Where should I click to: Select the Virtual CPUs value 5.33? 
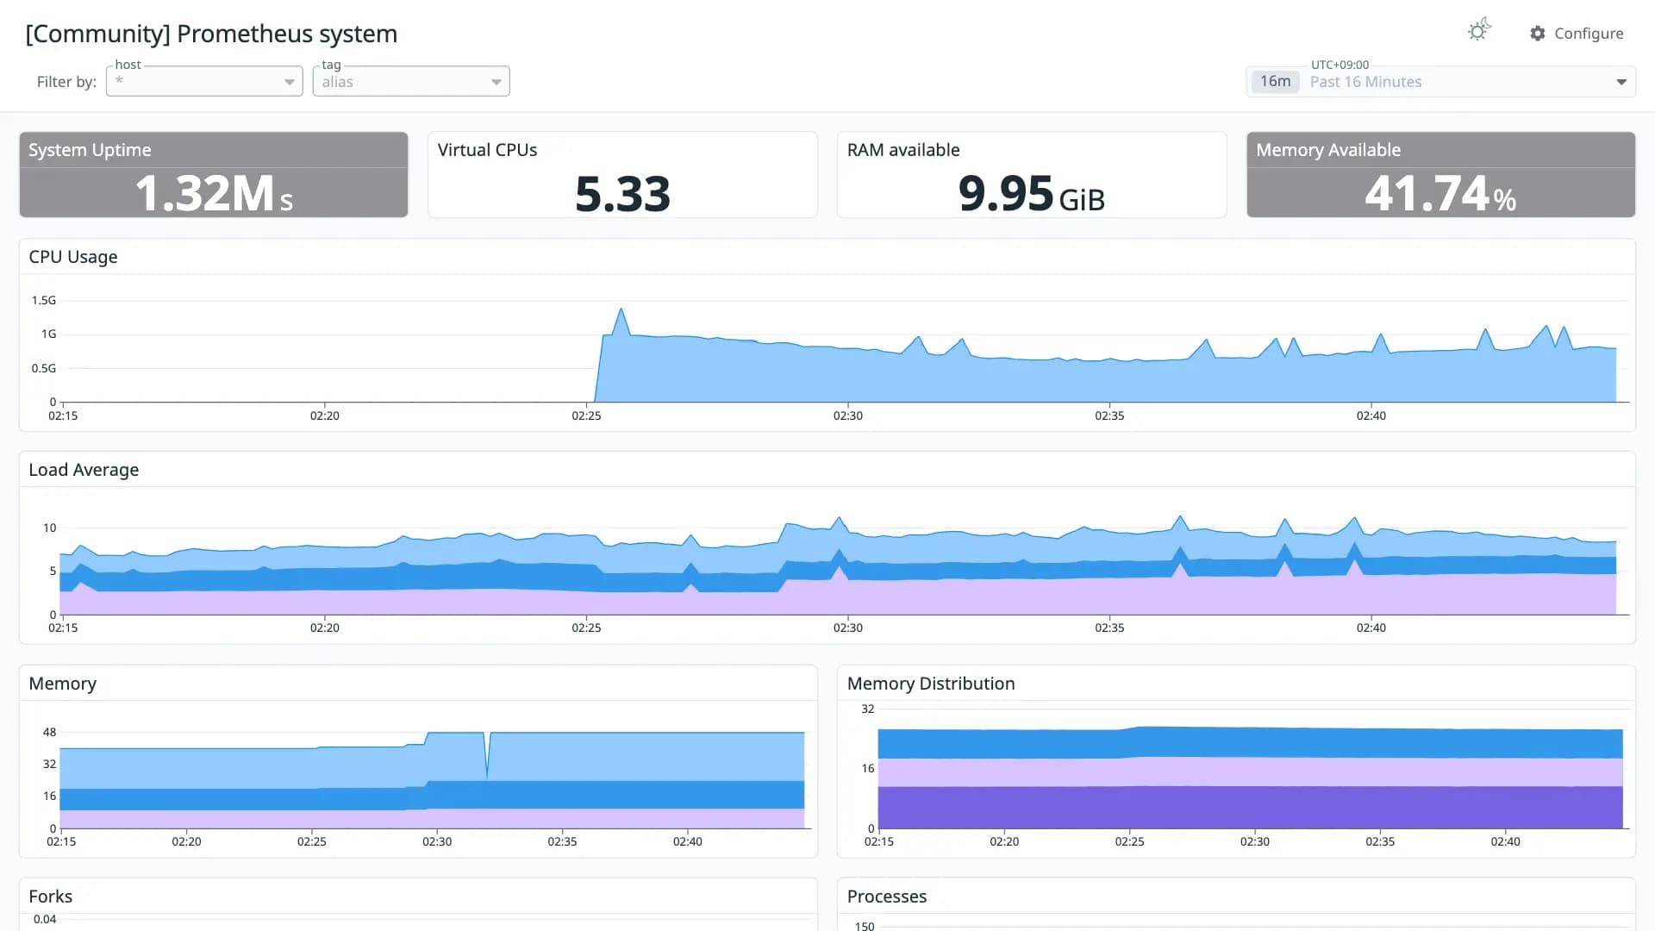[622, 193]
